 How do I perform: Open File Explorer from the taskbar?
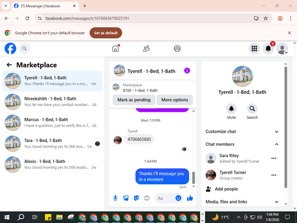[59, 218]
